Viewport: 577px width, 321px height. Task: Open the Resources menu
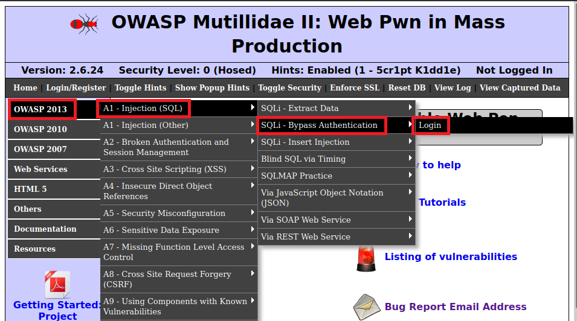[x=54, y=249]
